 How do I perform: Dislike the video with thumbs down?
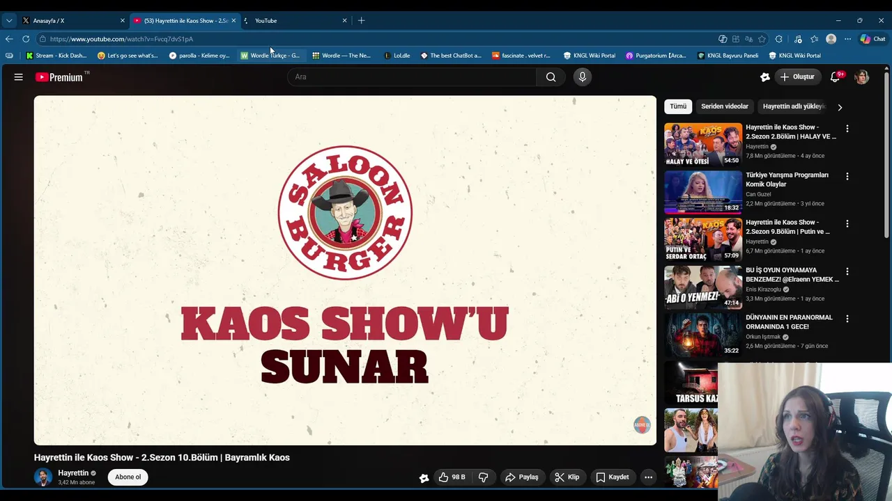click(483, 477)
